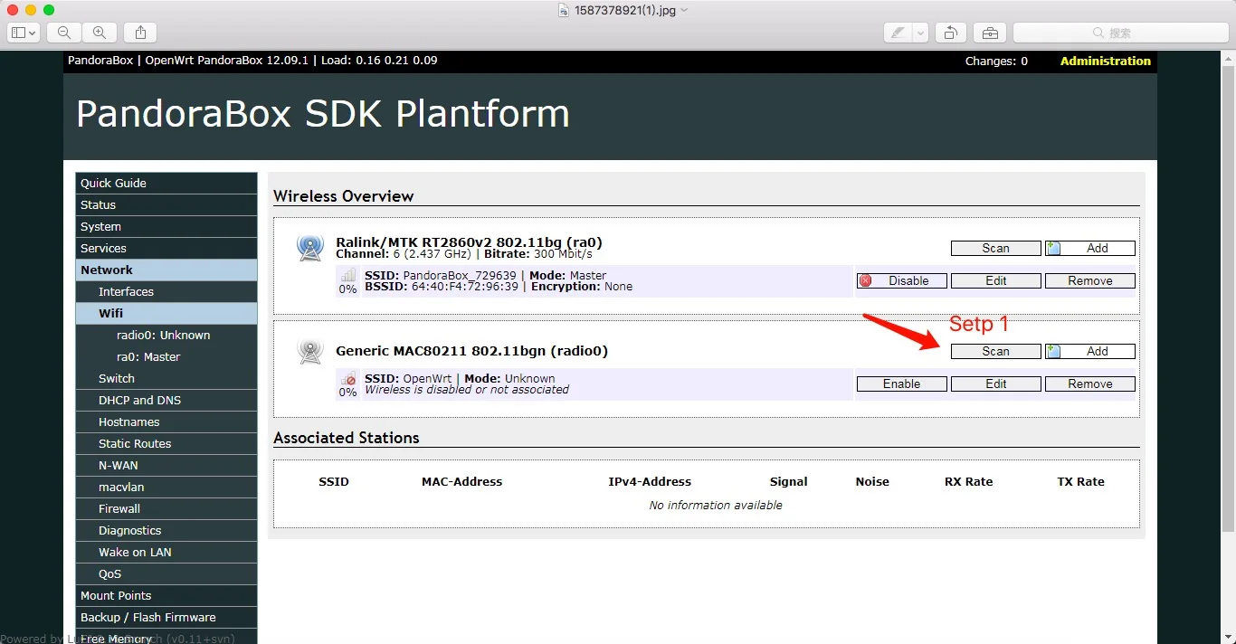Open DHCP and DNS page
The width and height of the screenshot is (1236, 644).
[166, 400]
